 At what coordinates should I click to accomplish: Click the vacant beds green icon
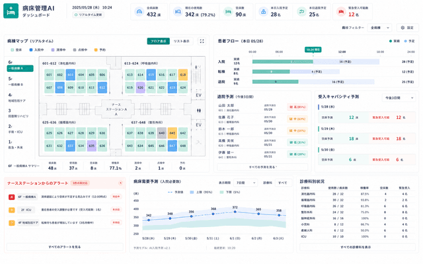(x=228, y=12)
